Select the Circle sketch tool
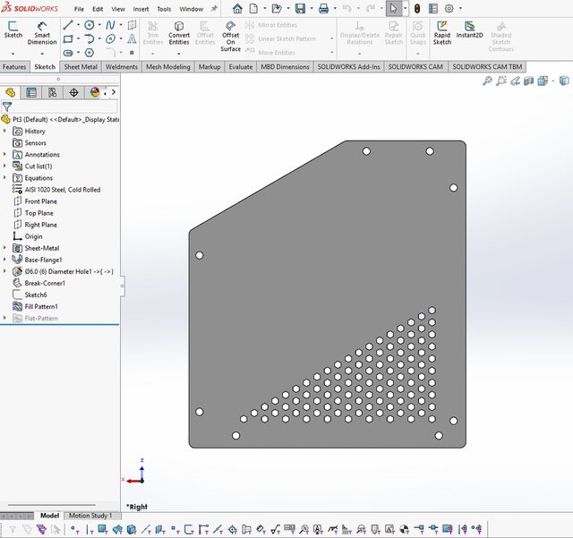The image size is (573, 538). point(90,25)
